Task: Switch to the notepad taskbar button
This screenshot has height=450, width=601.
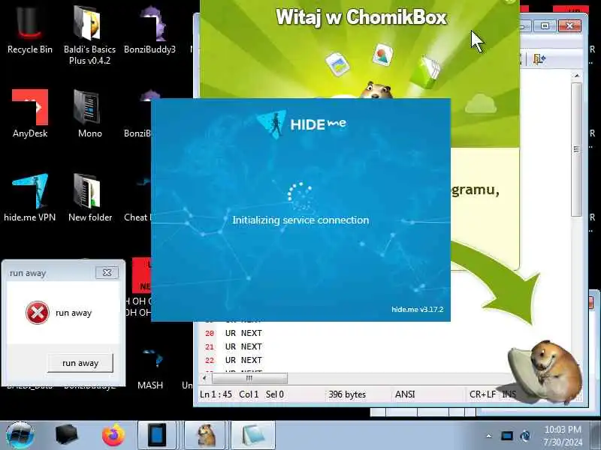Action: (253, 435)
